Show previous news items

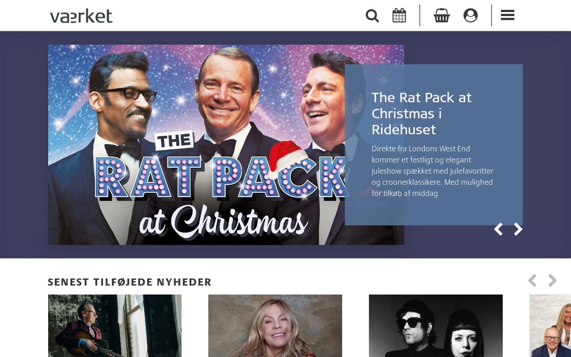[532, 281]
